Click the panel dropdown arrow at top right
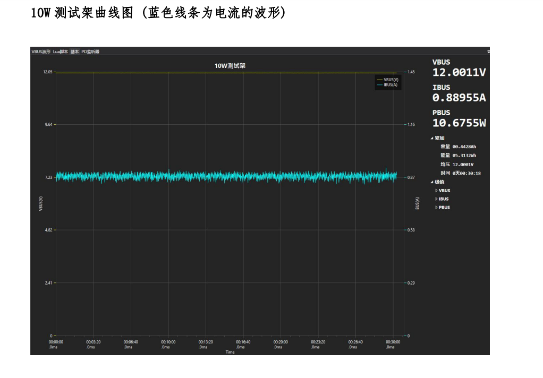Image resolution: width=543 pixels, height=378 pixels. pyautogui.click(x=488, y=51)
